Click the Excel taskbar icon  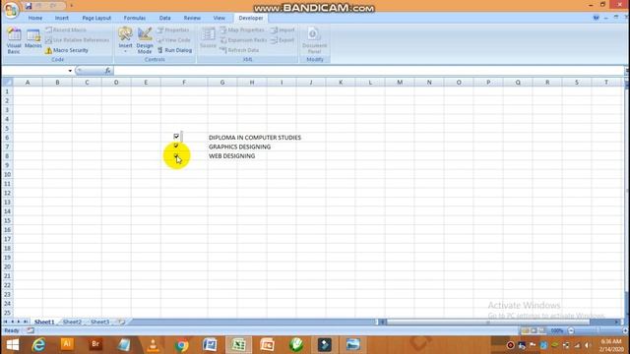click(x=238, y=345)
